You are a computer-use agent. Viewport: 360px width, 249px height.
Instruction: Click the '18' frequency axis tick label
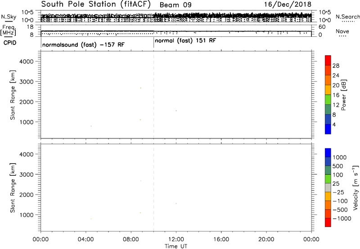click(x=30, y=27)
